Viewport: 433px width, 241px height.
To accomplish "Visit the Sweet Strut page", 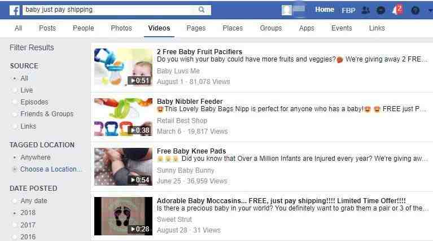I will click(x=174, y=220).
